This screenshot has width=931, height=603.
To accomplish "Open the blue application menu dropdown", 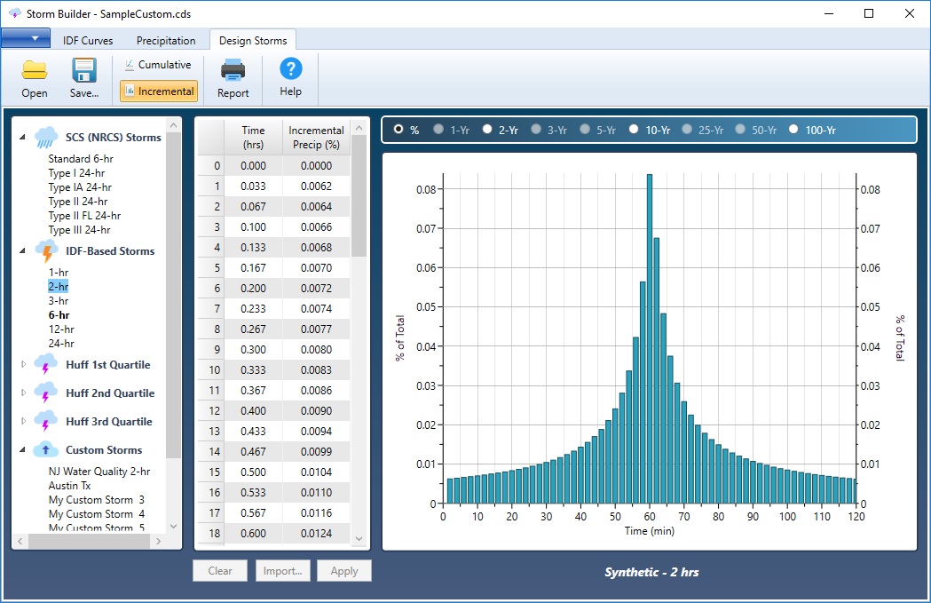I will pos(26,39).
